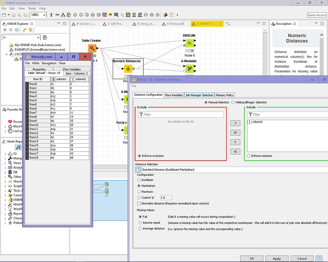The height and width of the screenshot is (262, 328).
Task: Open the zoom percentage dropdown
Action: [44, 15]
